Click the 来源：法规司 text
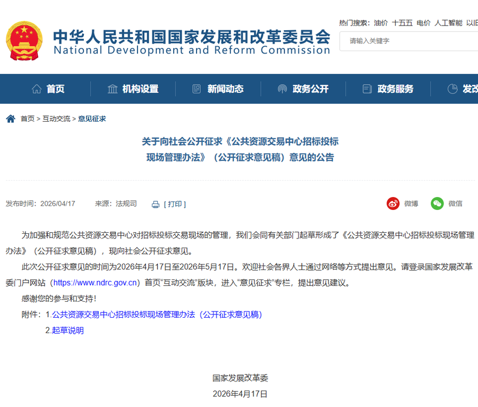This screenshot has width=478, height=407. (x=116, y=204)
